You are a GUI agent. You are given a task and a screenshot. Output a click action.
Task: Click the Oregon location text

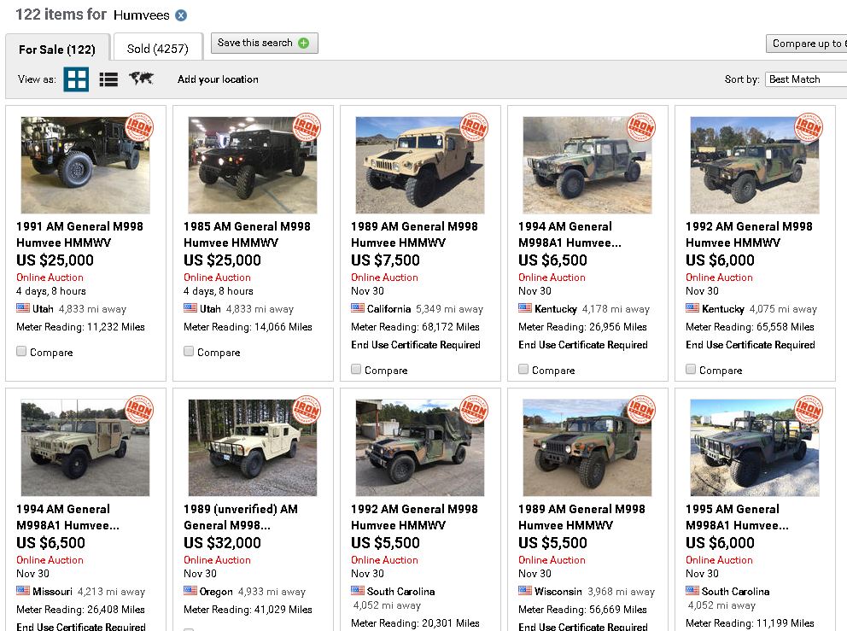click(216, 592)
